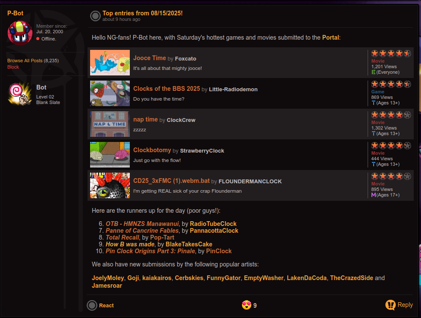Open the Jooce Time thumbnail
The image size is (421, 318).
pyautogui.click(x=110, y=63)
